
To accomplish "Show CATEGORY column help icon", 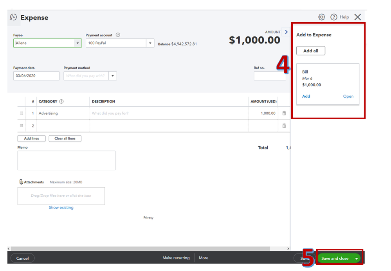I will (61, 101).
